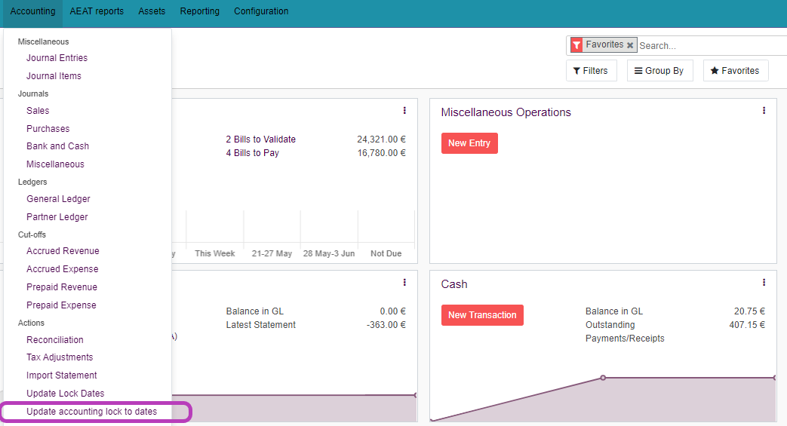
Task: Open Import Statement action
Action: click(x=62, y=375)
